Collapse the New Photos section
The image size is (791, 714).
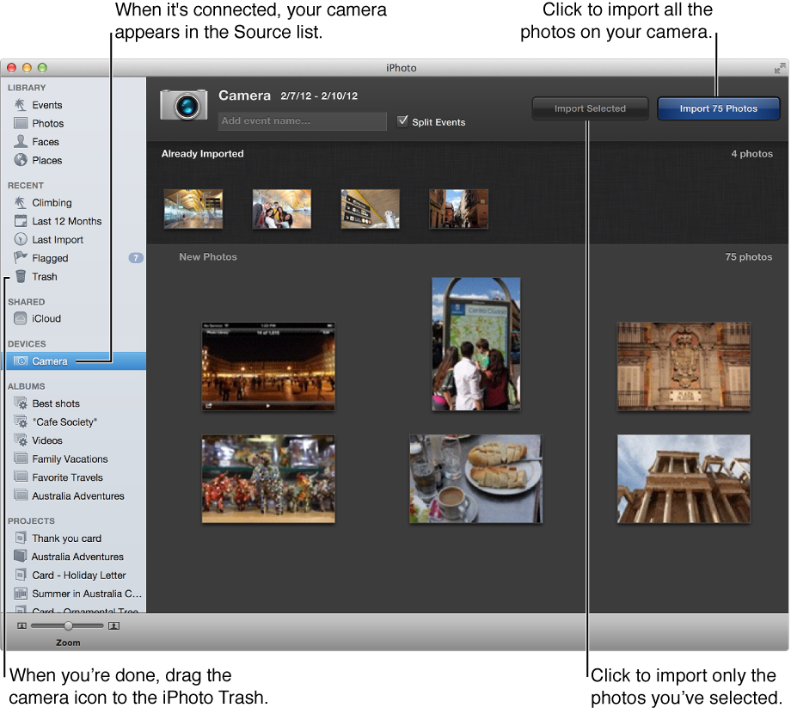(x=208, y=256)
